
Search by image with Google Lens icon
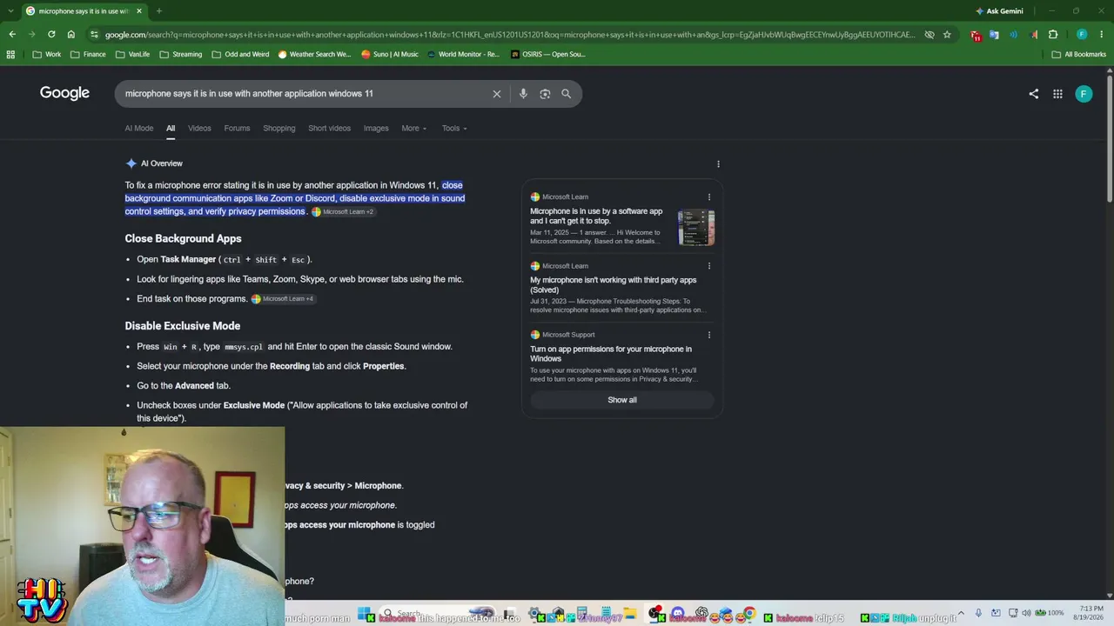(545, 94)
